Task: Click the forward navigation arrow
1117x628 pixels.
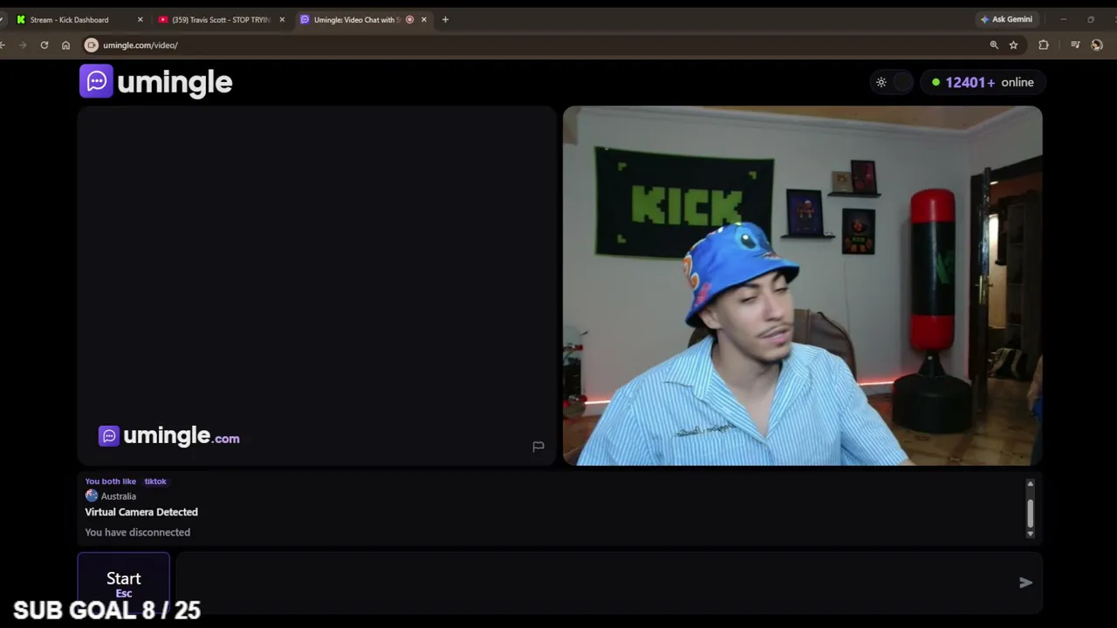Action: 23,44
